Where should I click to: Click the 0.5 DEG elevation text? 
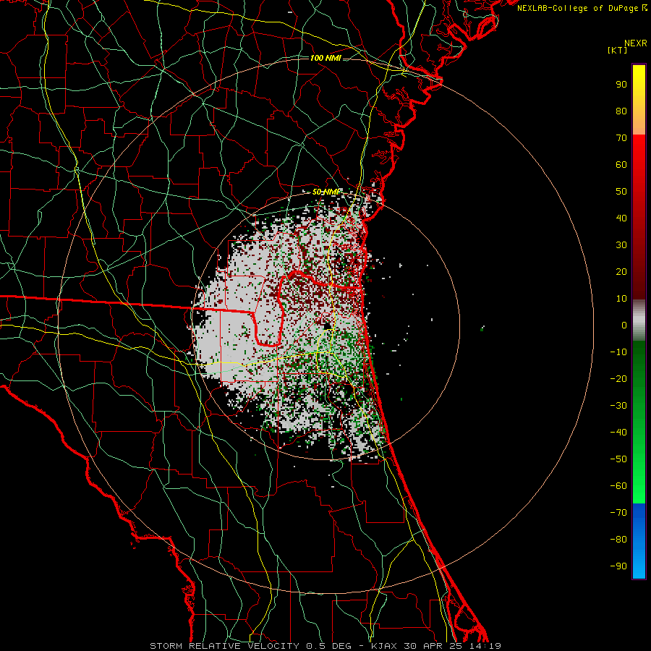(329, 646)
